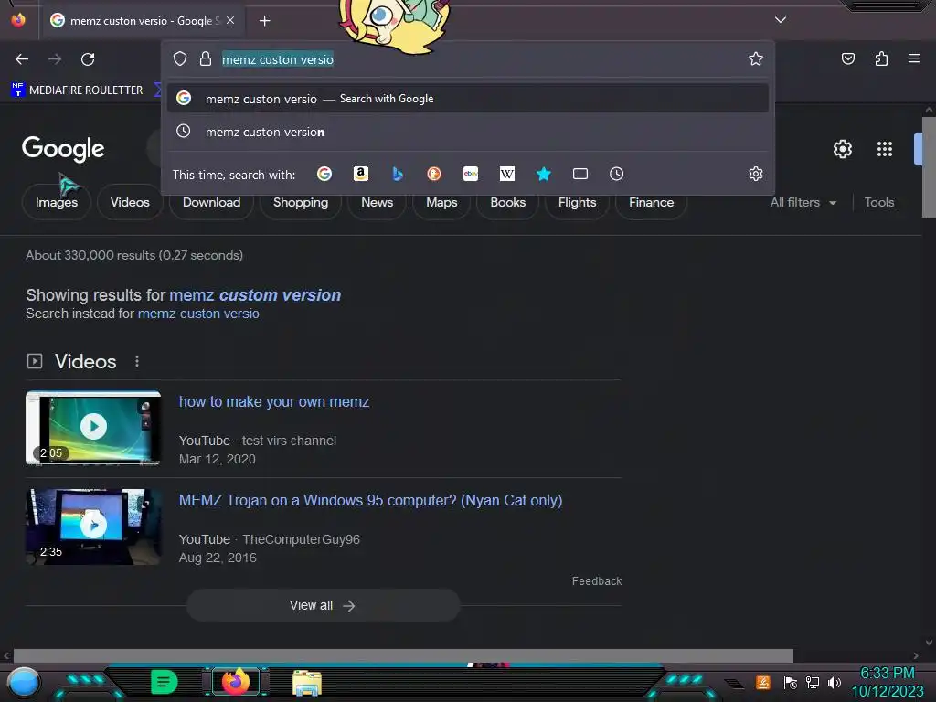Search this time with Wikipedia icon
Image resolution: width=936 pixels, height=702 pixels.
(x=506, y=174)
